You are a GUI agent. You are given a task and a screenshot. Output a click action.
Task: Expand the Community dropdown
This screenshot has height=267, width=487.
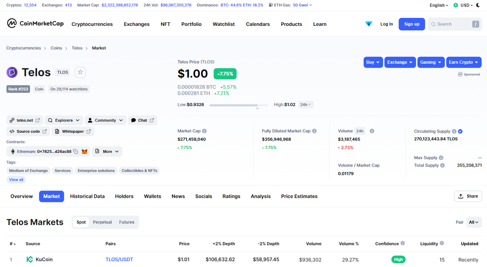click(105, 120)
